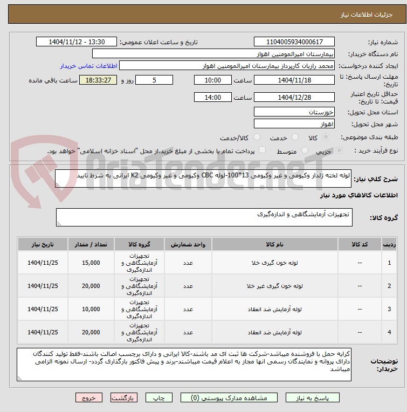This screenshot has height=412, width=407.
Task: Click the واحد شمارش column header
Action: [188, 244]
